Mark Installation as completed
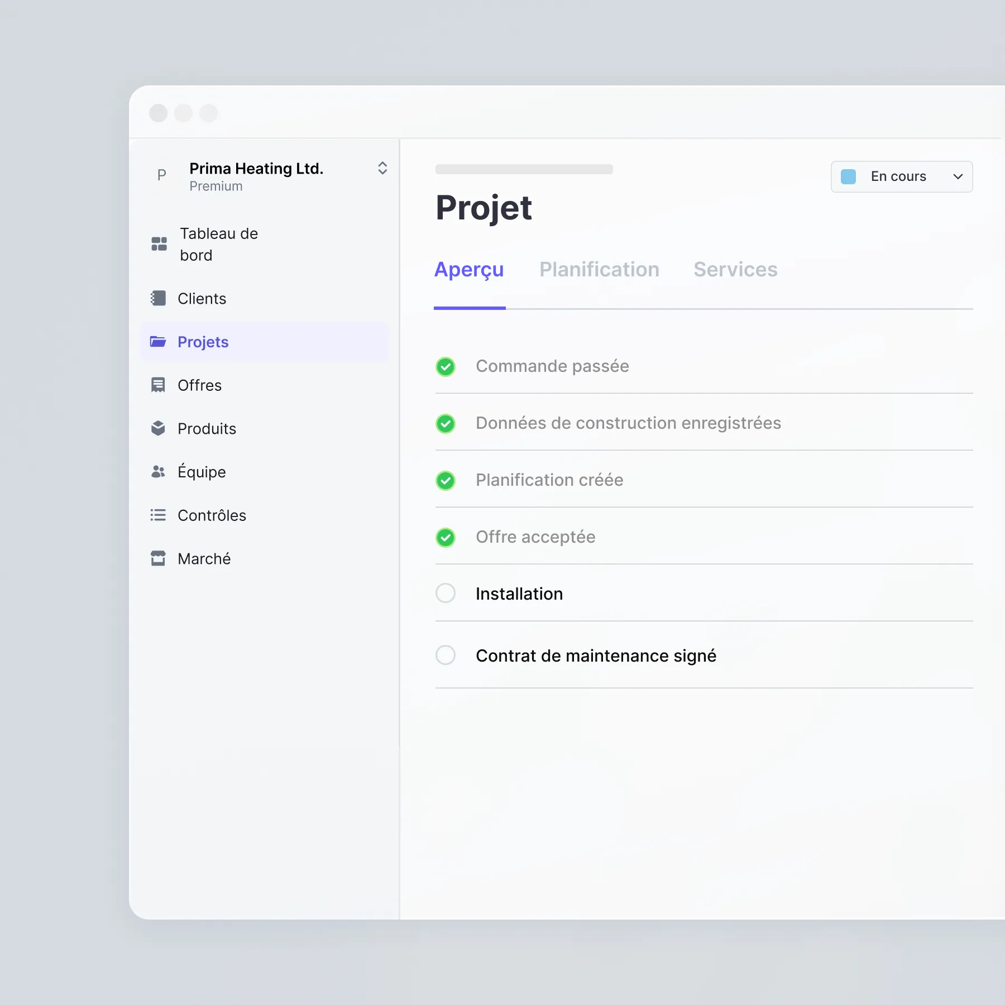Image resolution: width=1005 pixels, height=1005 pixels. tap(446, 593)
